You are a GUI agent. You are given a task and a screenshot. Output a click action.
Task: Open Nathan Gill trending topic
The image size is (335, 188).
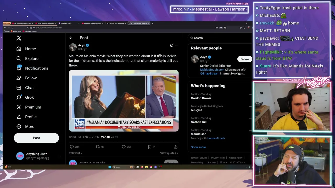199,122
